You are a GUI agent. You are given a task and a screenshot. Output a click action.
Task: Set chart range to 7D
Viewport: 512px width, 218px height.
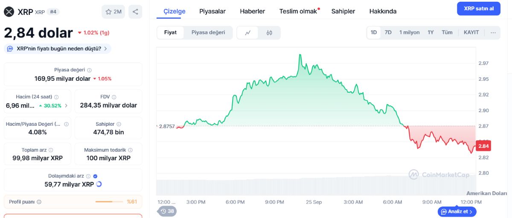coord(388,33)
